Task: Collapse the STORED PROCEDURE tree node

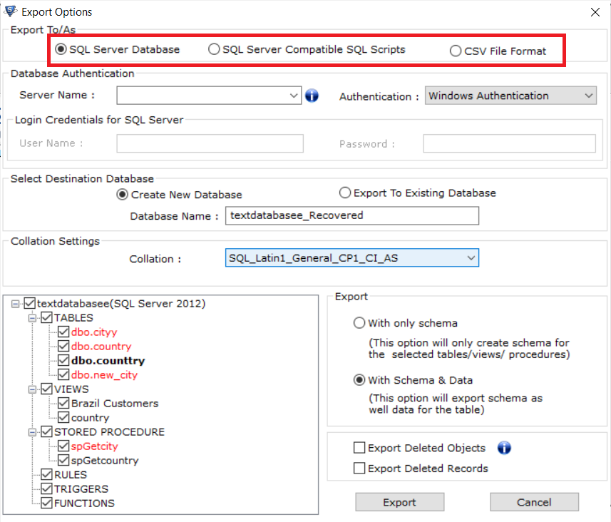Action: coord(31,431)
